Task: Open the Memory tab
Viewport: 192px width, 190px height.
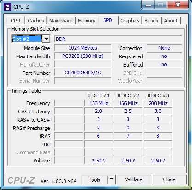Action: pos(87,21)
